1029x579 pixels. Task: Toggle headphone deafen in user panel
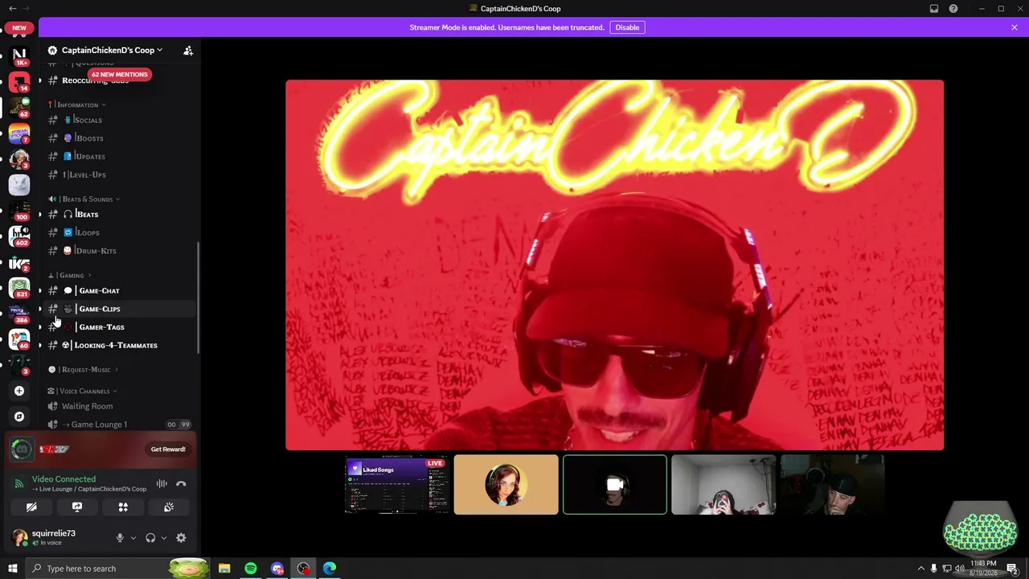tap(150, 538)
